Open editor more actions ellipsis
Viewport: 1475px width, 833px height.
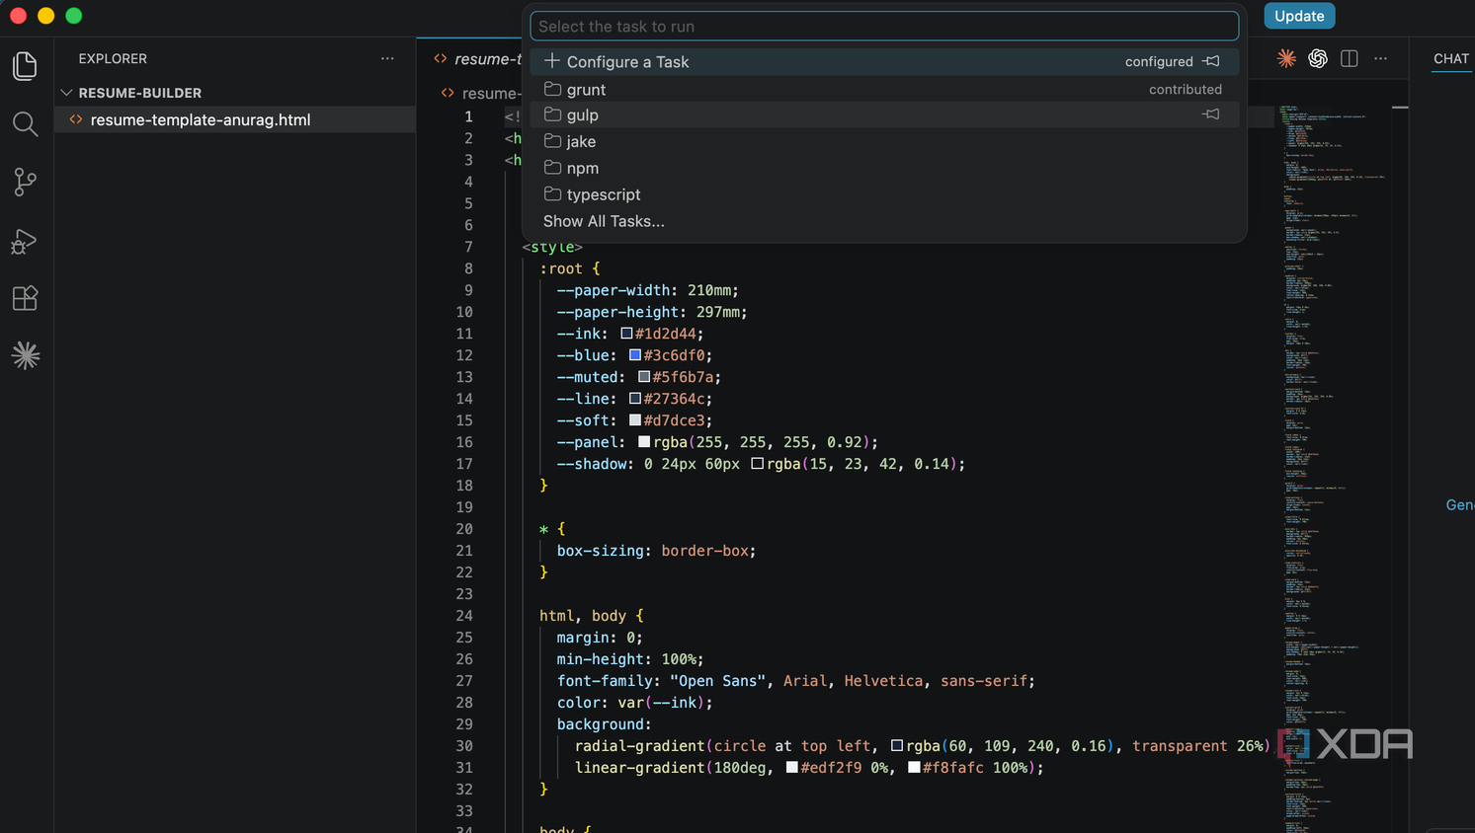[x=1381, y=58]
